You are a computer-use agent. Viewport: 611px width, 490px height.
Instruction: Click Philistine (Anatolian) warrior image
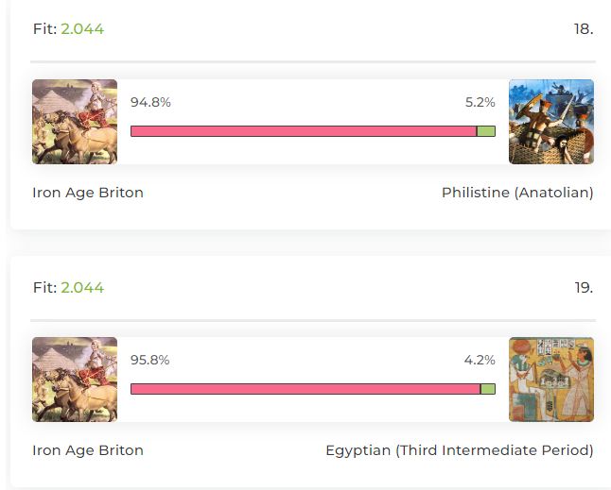(x=551, y=122)
